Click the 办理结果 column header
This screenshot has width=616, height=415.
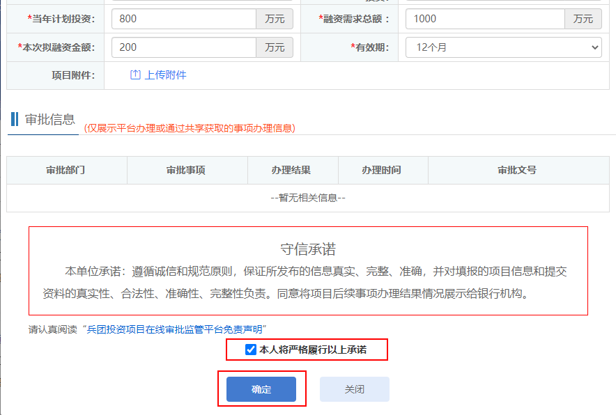[291, 171]
